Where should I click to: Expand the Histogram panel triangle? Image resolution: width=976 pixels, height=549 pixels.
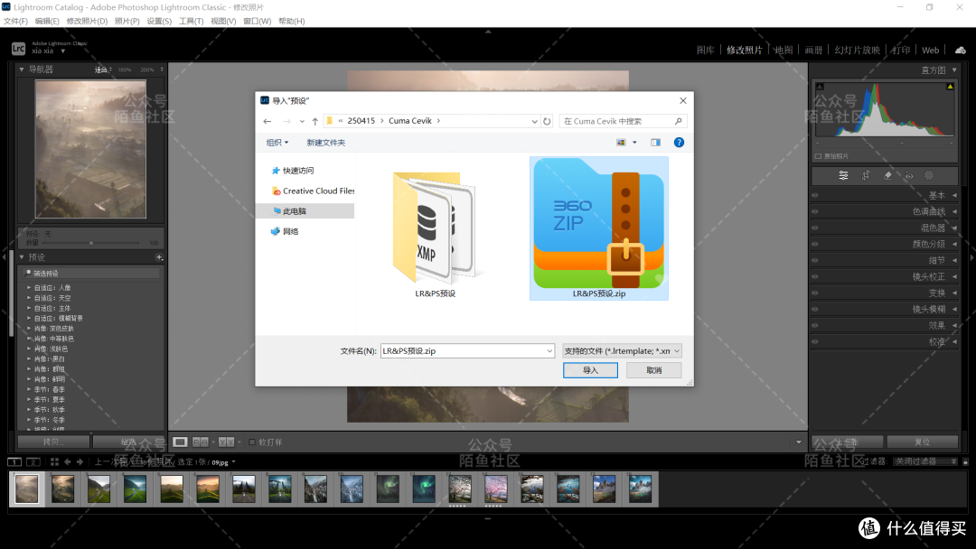pos(954,70)
